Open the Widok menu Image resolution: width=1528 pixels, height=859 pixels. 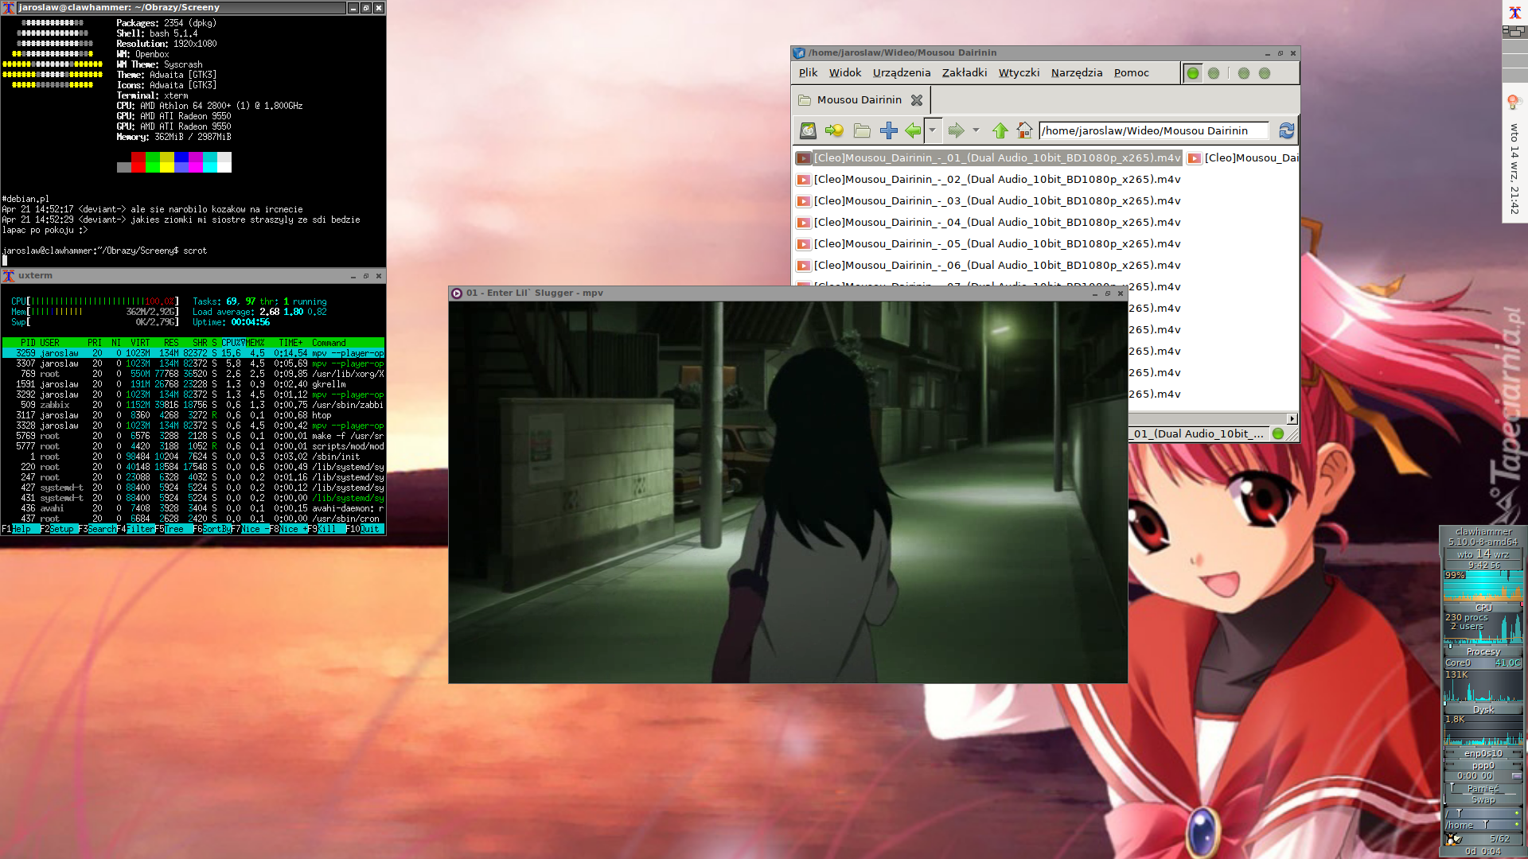pyautogui.click(x=845, y=72)
